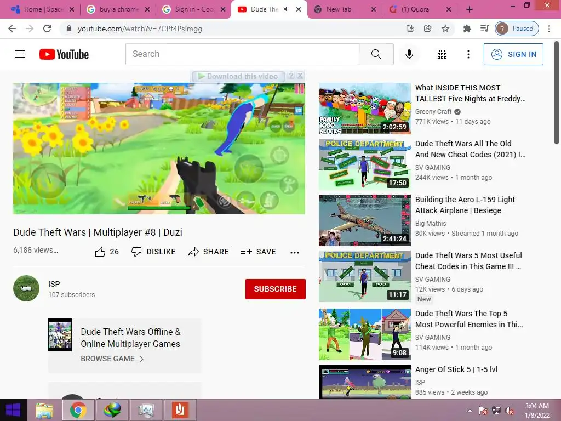The image size is (561, 421).
Task: Click the search magnifier button
Action: click(x=376, y=54)
